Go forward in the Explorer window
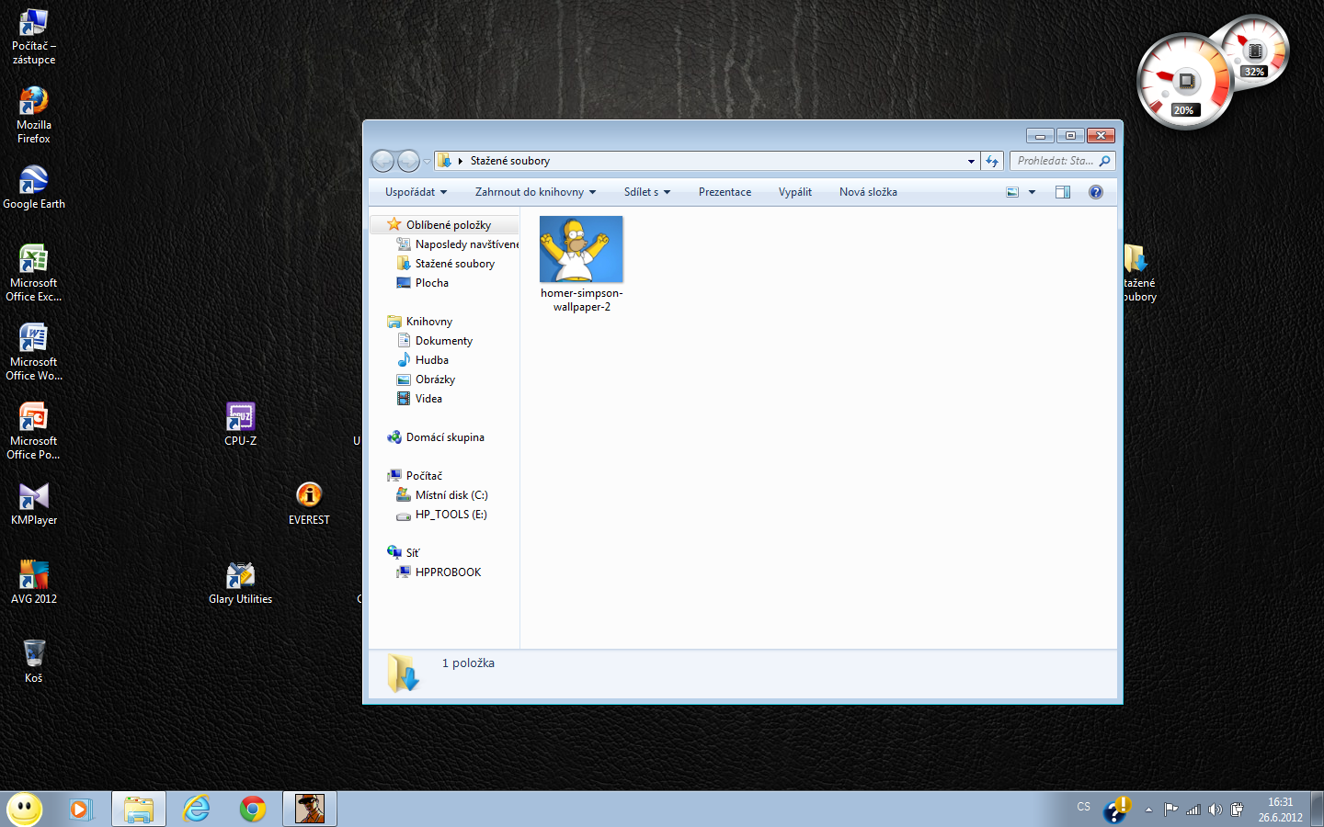 (408, 161)
